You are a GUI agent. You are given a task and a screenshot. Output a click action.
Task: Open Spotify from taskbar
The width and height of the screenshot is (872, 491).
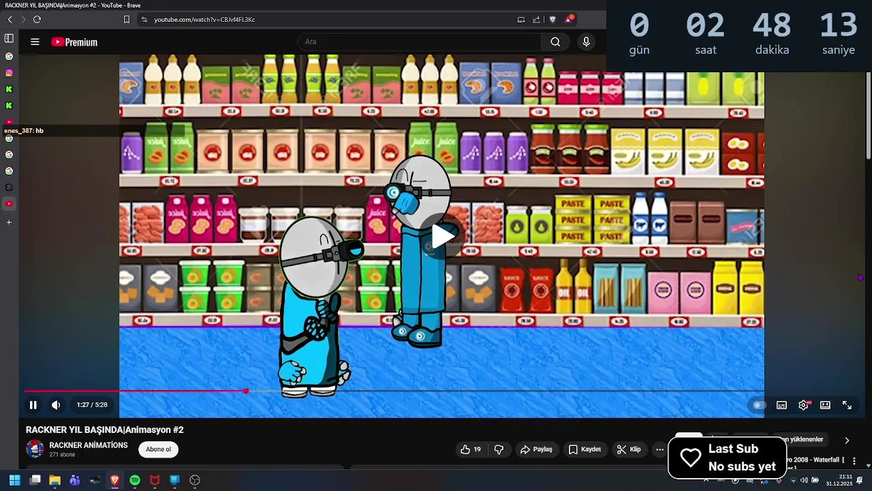[135, 480]
